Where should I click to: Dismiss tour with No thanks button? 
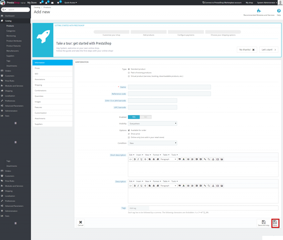[x=247, y=50]
